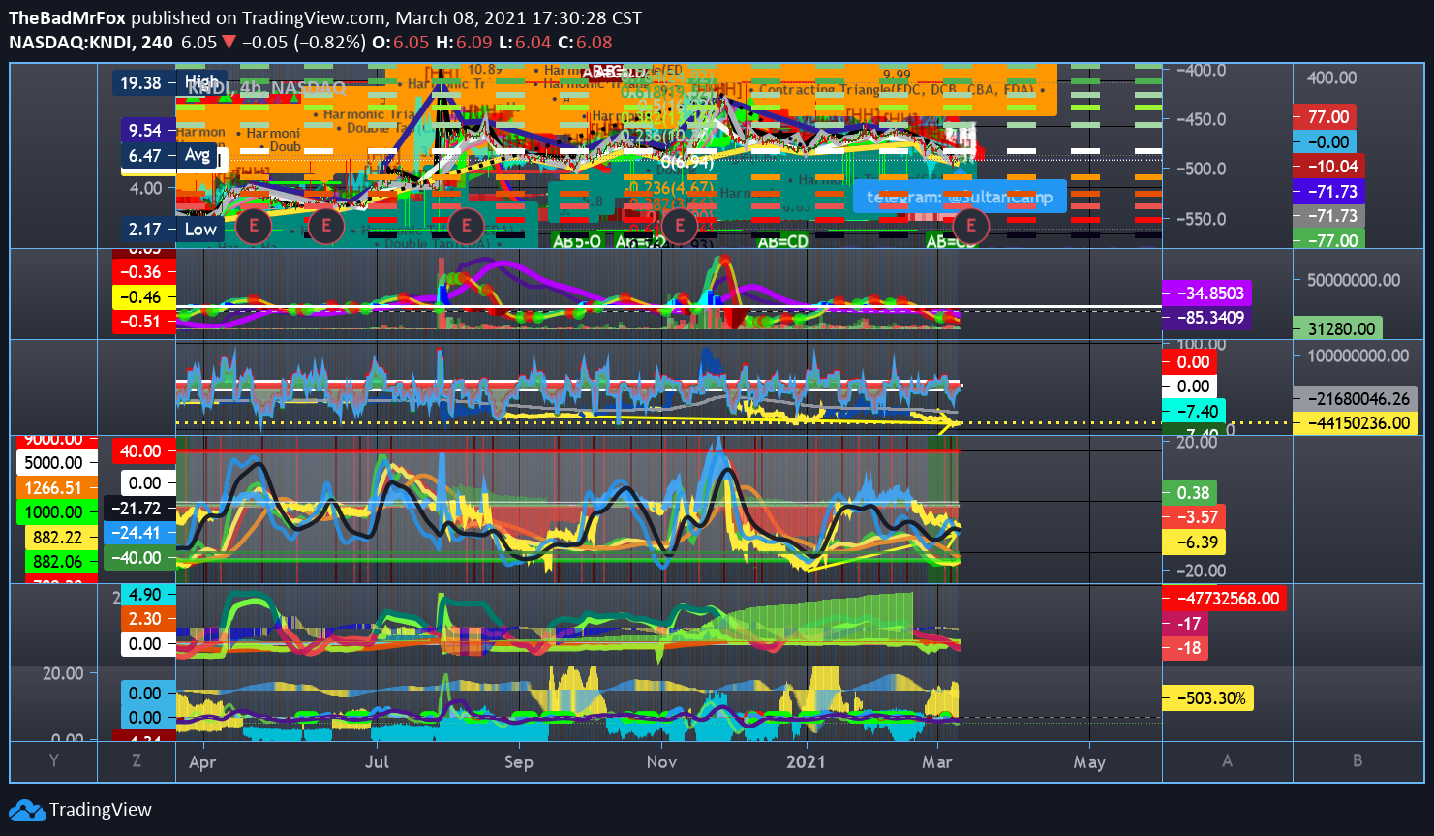Viewport: 1434px width, 836px height.
Task: Click the magenta -34.8503 label
Action: point(1206,293)
